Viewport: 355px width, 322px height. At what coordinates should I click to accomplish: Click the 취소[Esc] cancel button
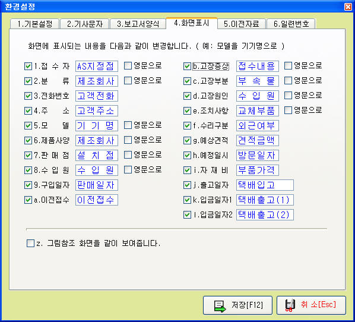coord(311,305)
